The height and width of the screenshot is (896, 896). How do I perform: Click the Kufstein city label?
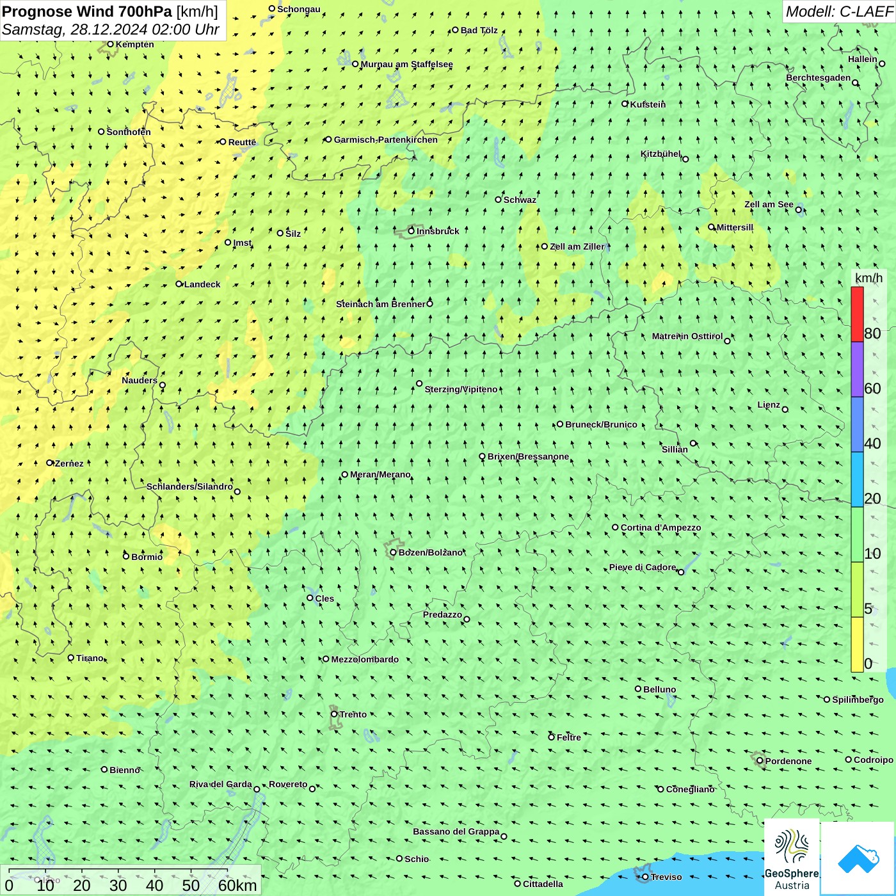coord(648,104)
